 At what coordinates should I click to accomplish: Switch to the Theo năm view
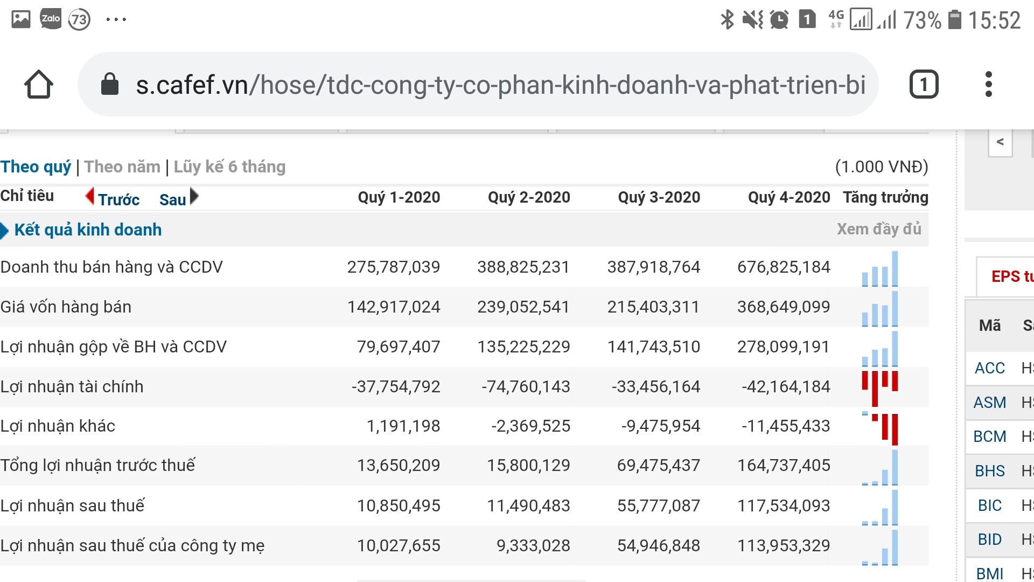coord(122,167)
